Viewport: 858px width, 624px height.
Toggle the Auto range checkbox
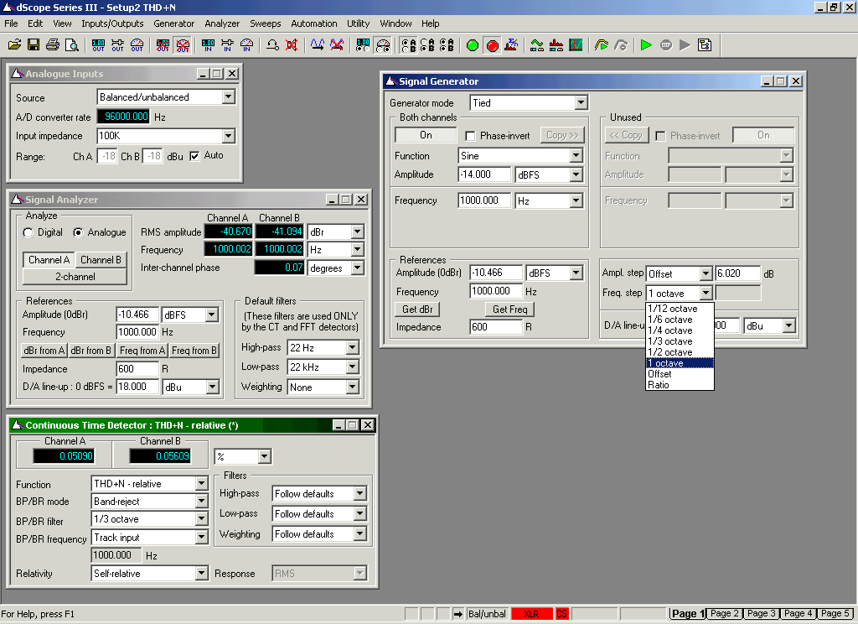point(194,156)
